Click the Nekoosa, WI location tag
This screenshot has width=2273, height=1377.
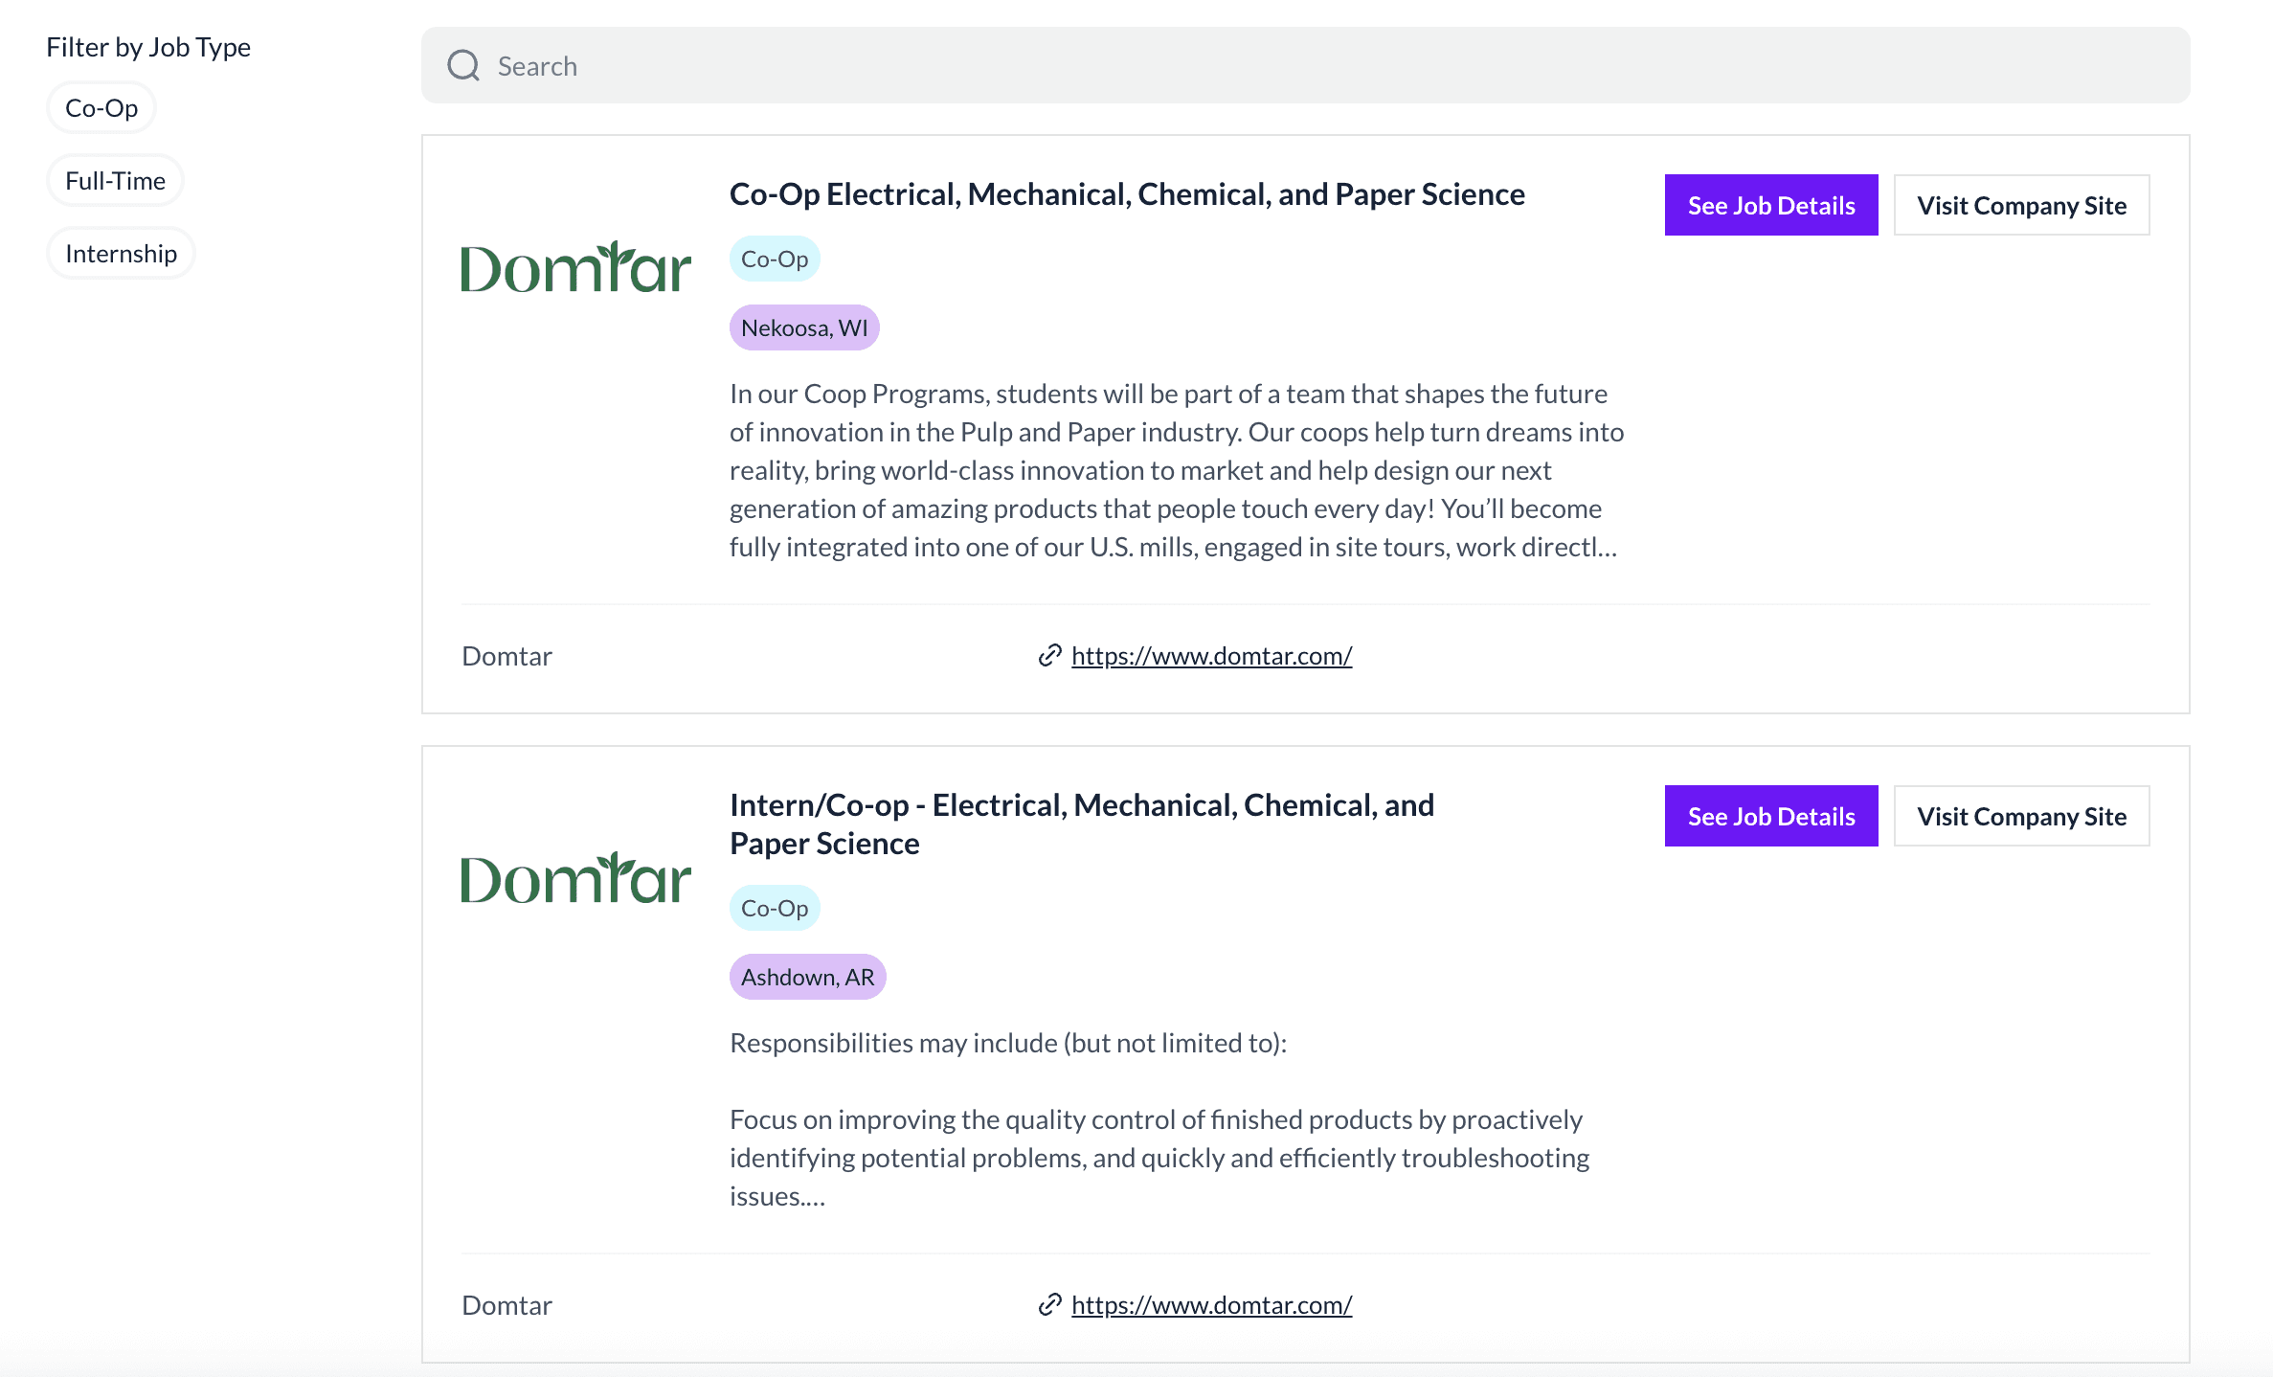coord(804,328)
